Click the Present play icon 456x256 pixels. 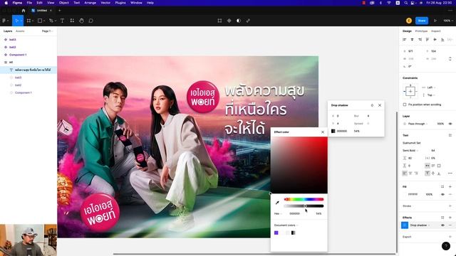click(435, 21)
